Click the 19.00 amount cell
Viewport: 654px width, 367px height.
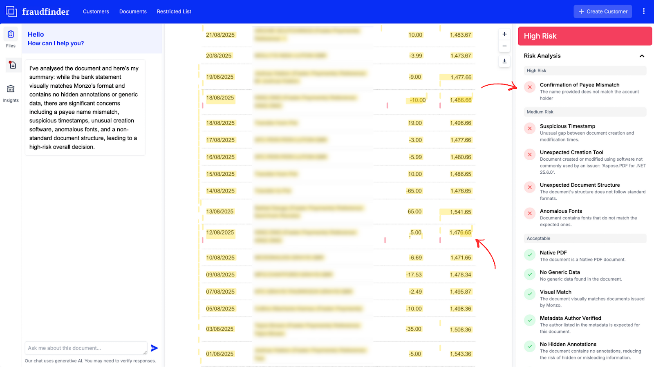point(415,123)
